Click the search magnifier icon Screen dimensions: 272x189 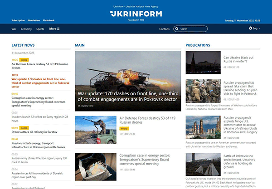point(177,29)
